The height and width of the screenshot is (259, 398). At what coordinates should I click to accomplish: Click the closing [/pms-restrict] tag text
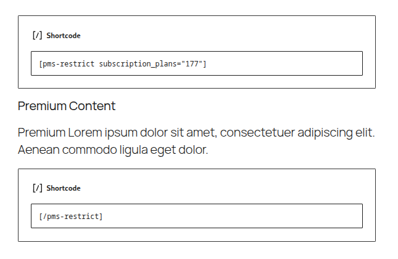70,217
